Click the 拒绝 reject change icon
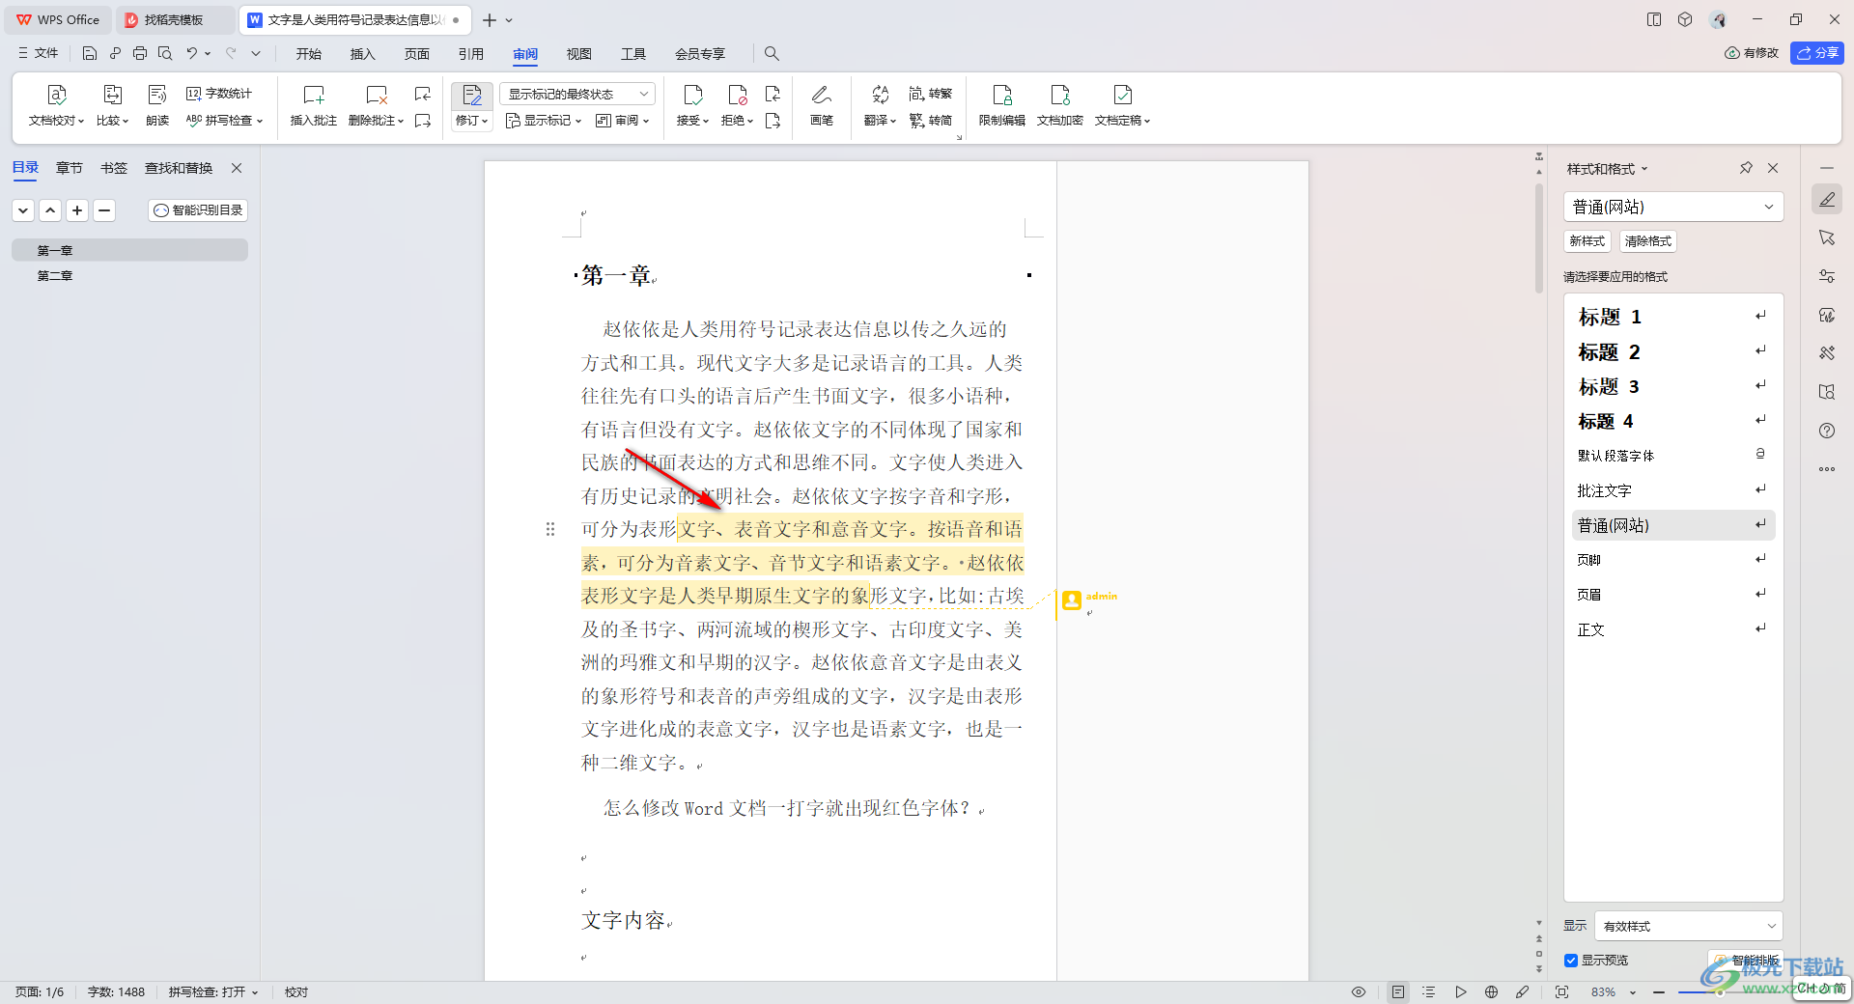This screenshot has height=1004, width=1854. click(x=737, y=95)
